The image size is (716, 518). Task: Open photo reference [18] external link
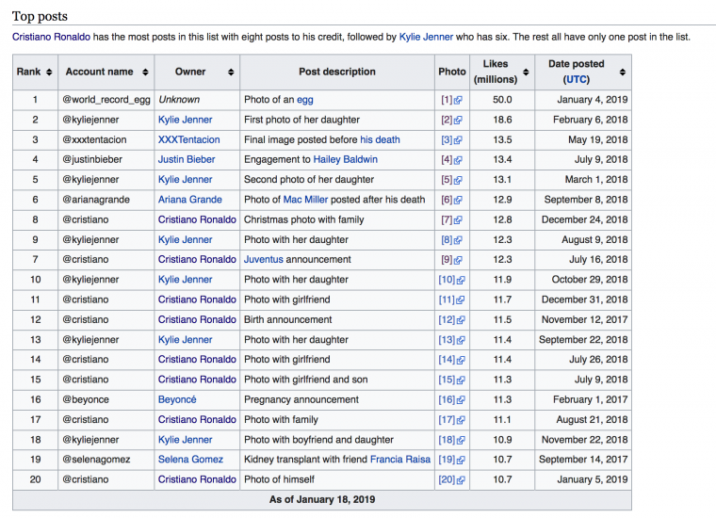point(451,440)
